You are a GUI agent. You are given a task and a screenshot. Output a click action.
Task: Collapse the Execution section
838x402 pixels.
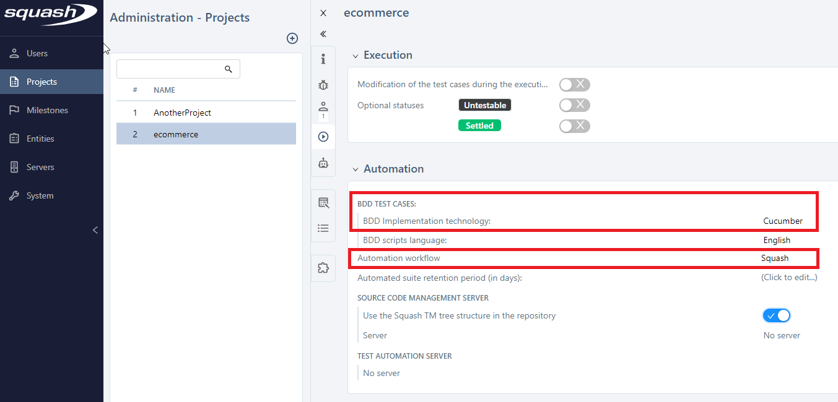[x=356, y=56]
